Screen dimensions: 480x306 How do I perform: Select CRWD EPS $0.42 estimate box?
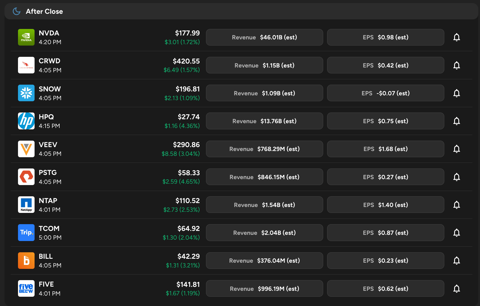point(386,65)
